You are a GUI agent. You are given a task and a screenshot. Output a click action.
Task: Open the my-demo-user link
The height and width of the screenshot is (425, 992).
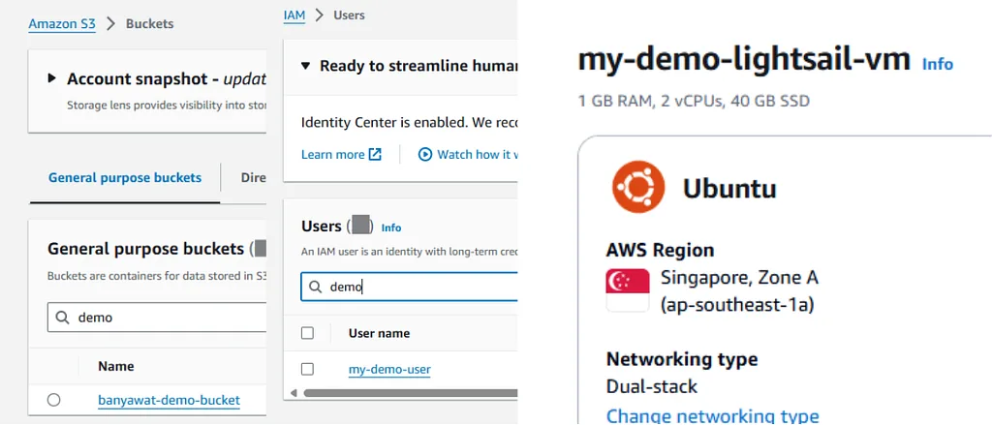[389, 370]
